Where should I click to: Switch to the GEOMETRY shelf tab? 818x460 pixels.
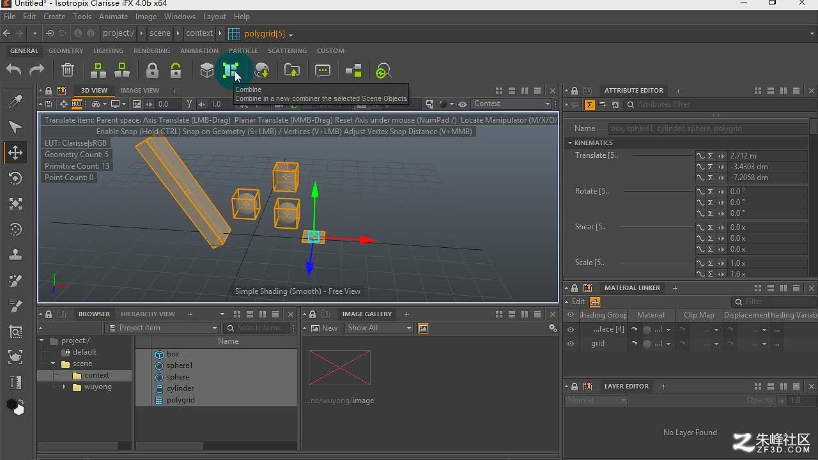66,50
